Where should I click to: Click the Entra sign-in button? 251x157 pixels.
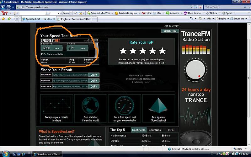(147, 13)
